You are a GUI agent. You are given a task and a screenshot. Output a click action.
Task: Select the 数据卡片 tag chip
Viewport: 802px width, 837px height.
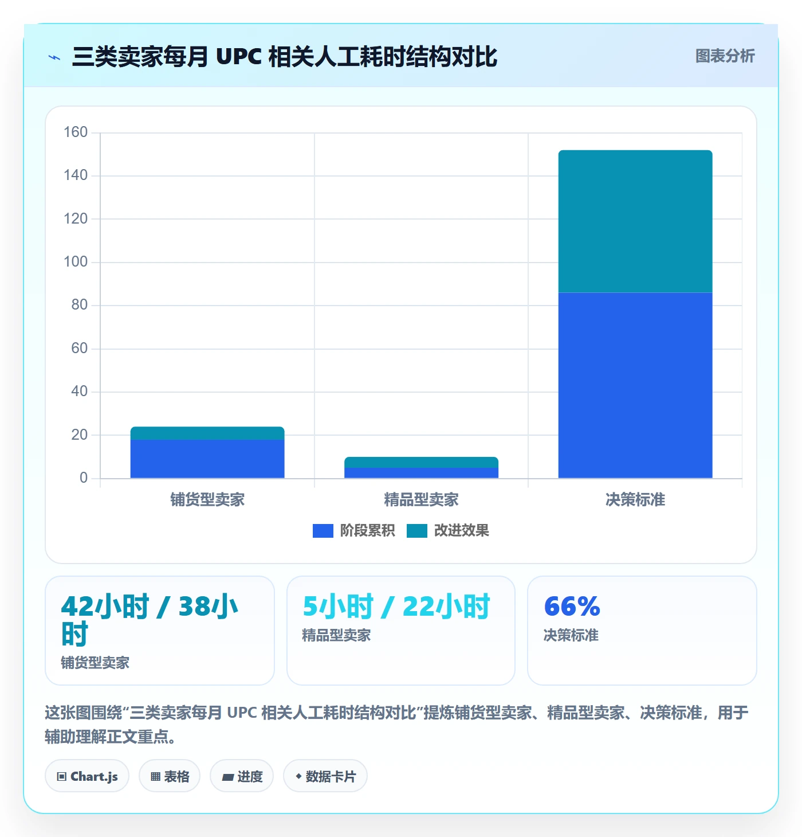pyautogui.click(x=325, y=776)
